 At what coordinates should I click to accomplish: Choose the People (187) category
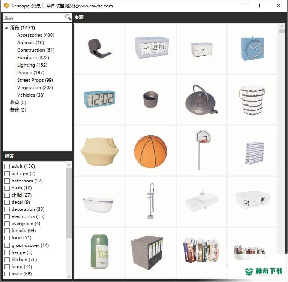tap(31, 73)
